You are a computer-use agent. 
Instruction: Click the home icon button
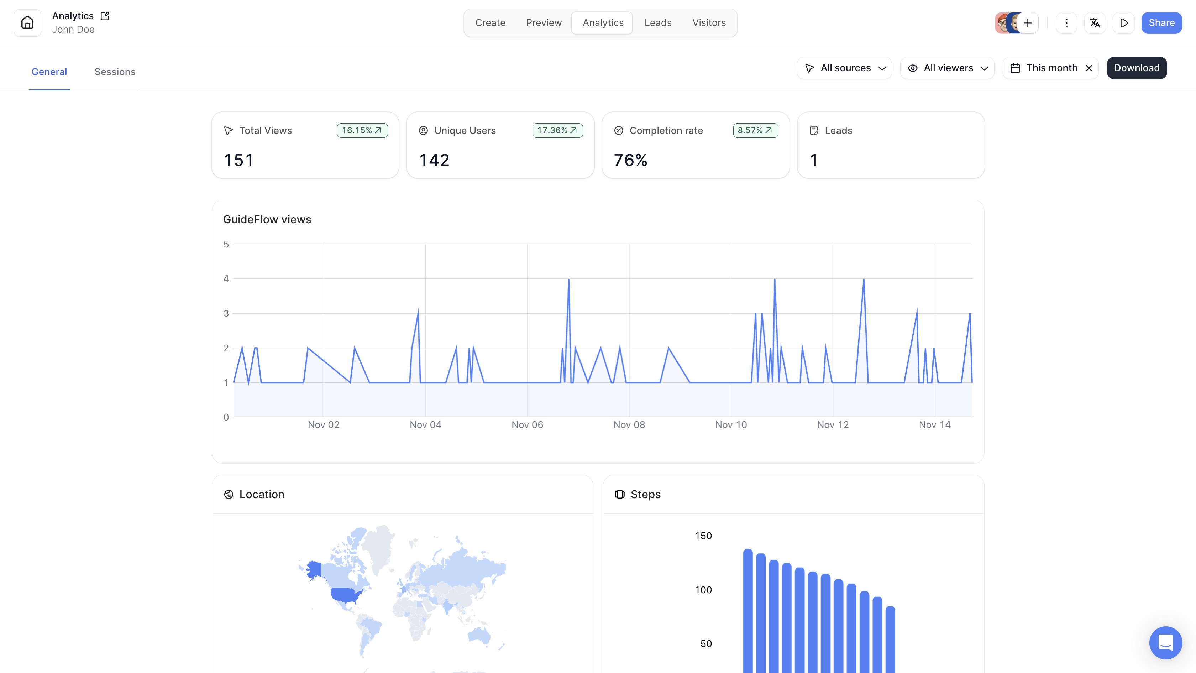[x=27, y=23]
